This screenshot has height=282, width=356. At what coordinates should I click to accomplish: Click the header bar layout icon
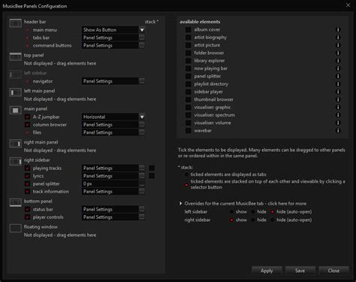(x=16, y=23)
